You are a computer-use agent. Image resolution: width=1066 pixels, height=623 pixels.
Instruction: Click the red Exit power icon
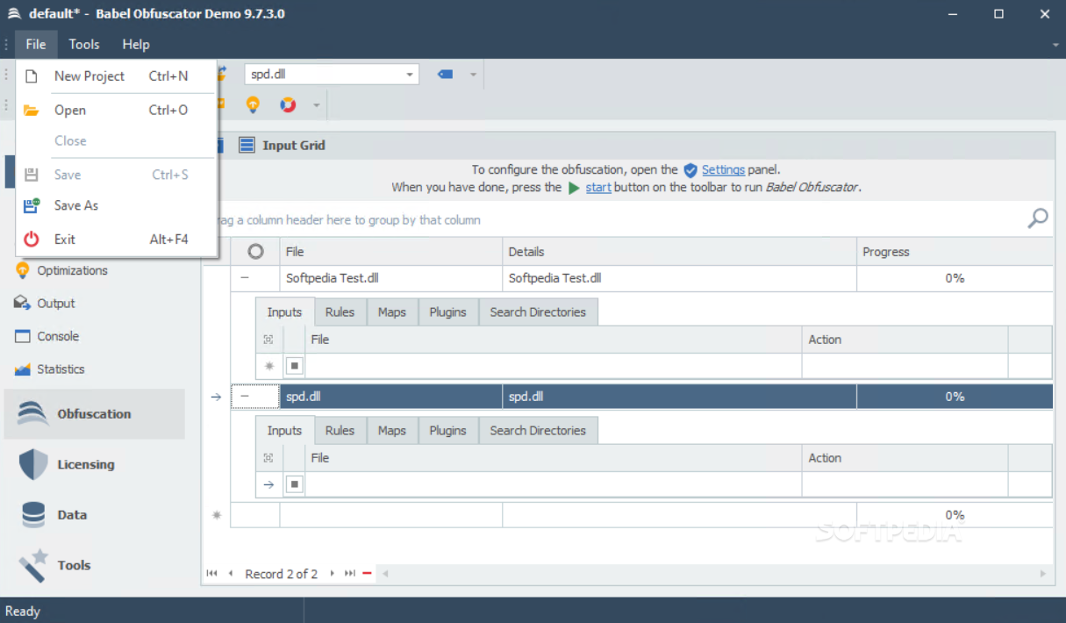click(32, 239)
